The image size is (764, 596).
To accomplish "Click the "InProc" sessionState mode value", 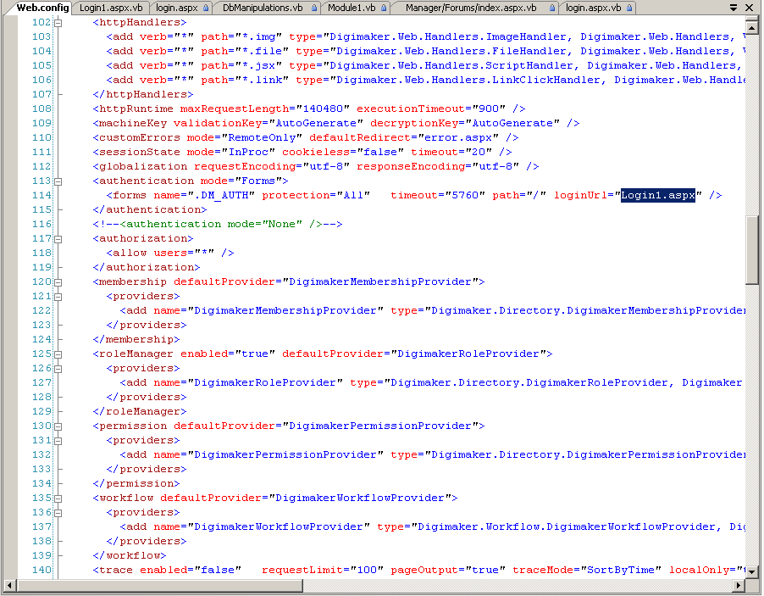I will (248, 152).
